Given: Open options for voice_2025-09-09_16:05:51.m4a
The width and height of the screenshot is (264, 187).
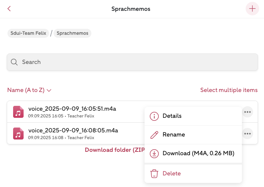Looking at the screenshot, I should coord(247,112).
